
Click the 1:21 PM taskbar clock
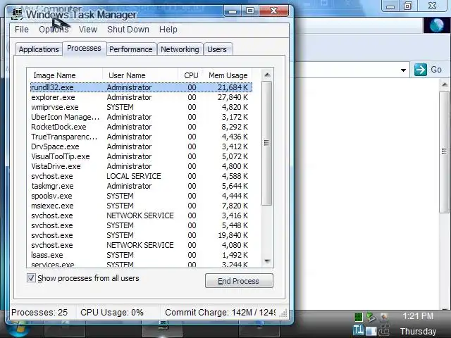pos(418,316)
